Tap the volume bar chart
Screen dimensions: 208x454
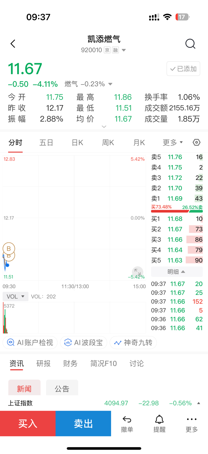74,318
